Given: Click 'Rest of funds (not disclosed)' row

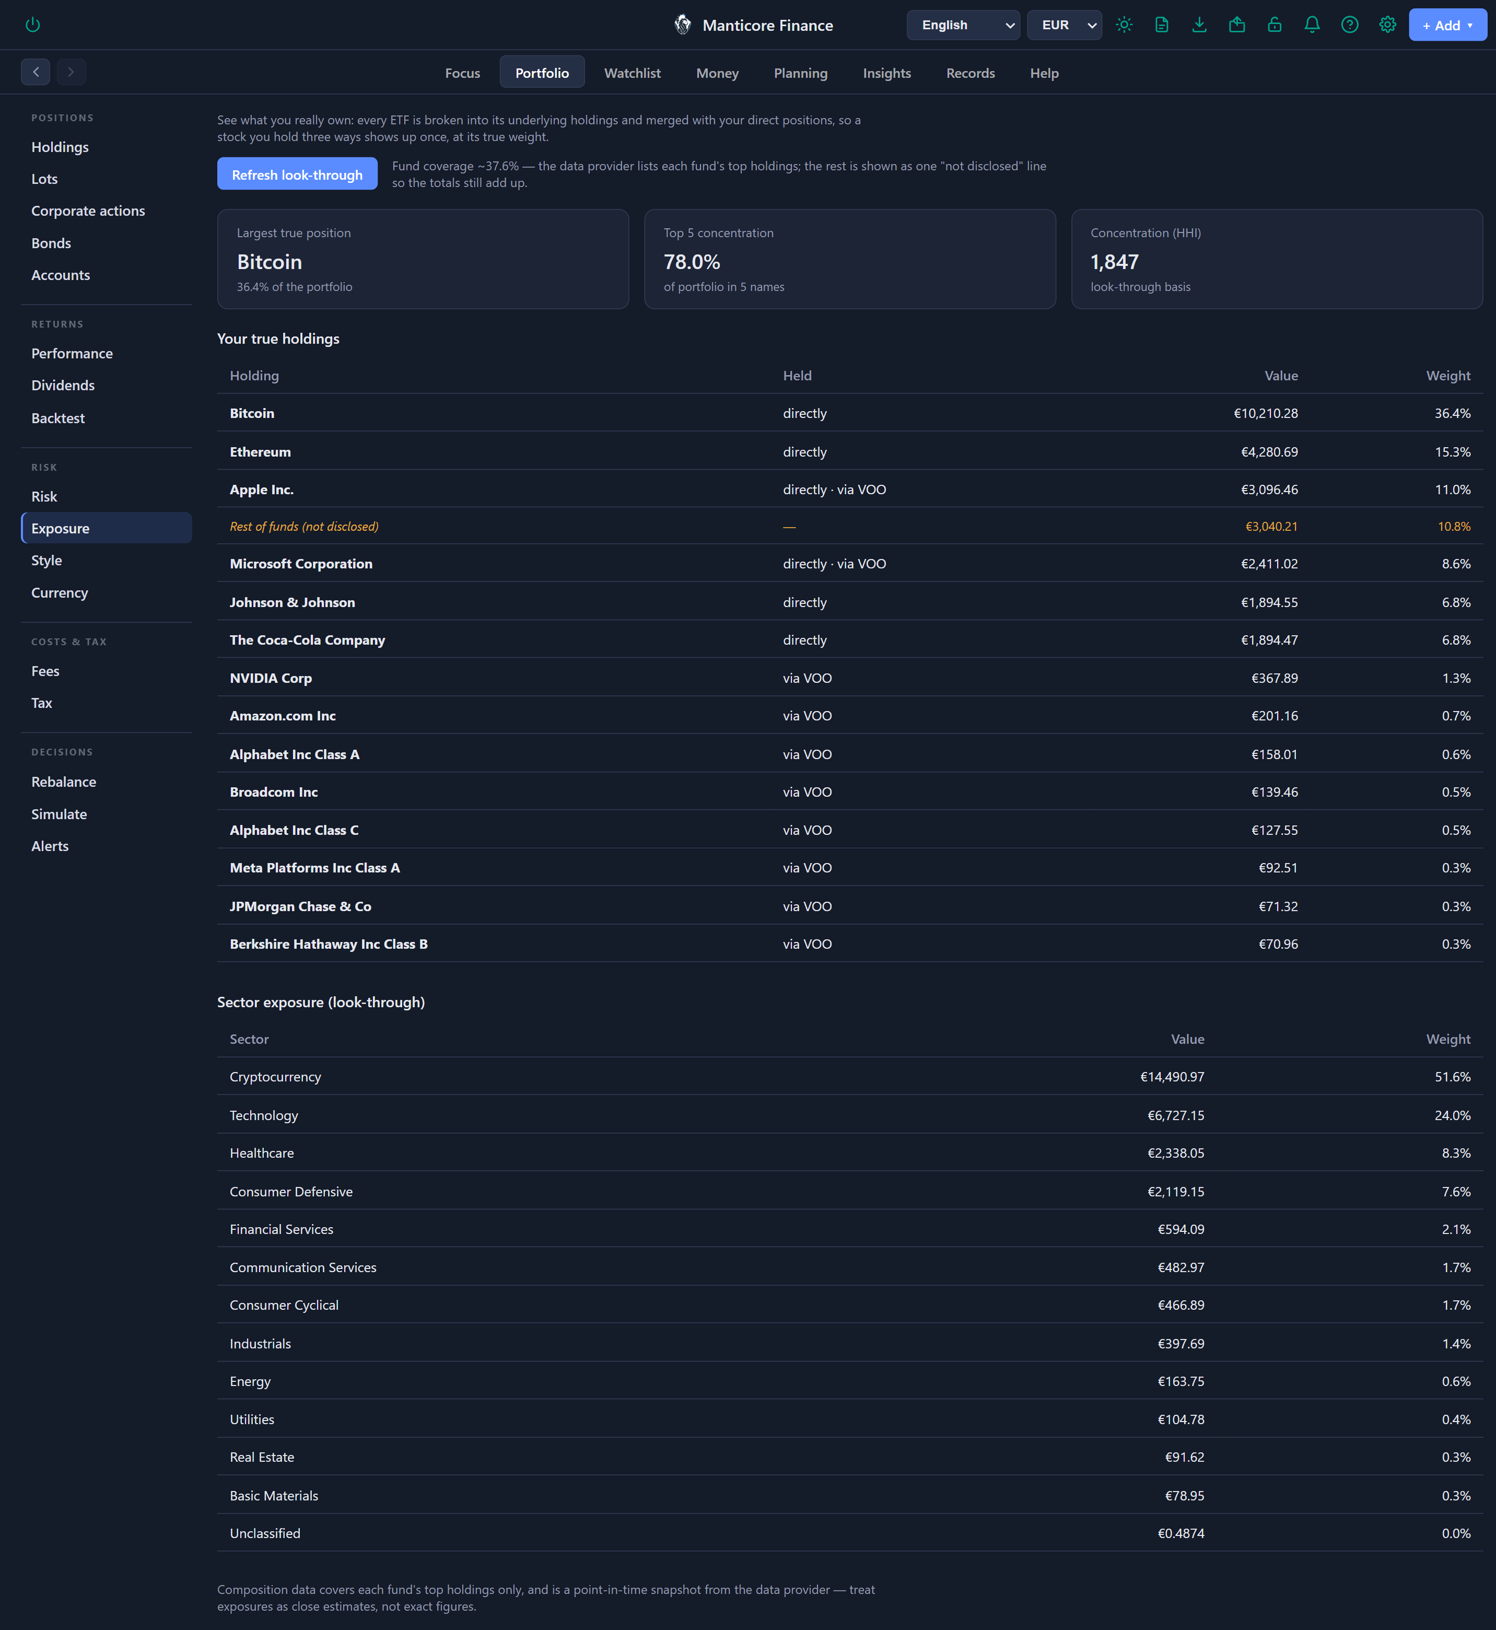Looking at the screenshot, I should [850, 526].
